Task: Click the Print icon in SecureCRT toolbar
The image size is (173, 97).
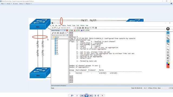Action: click(x=83, y=28)
